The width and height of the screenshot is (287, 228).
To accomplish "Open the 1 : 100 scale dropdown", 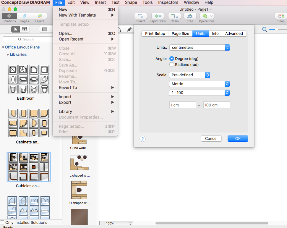I will 199,93.
